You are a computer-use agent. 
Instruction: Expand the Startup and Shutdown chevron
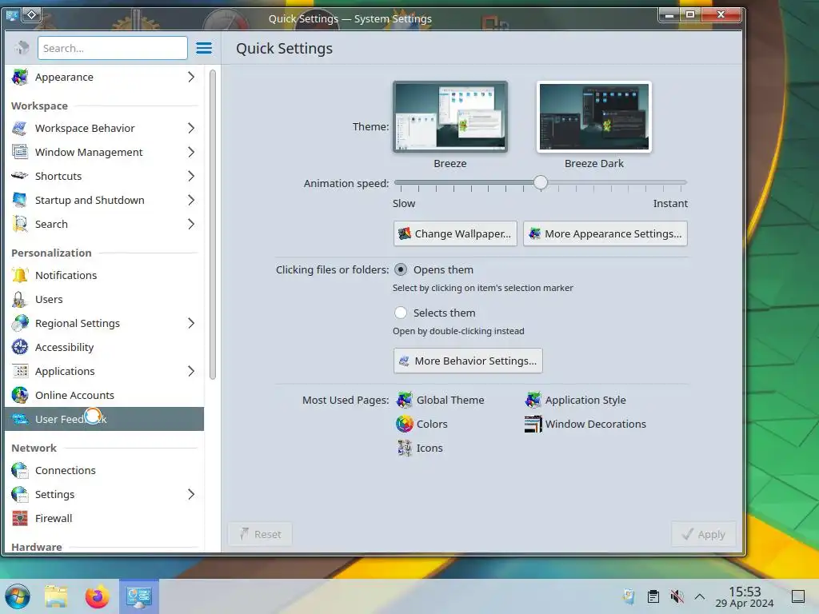(x=191, y=200)
